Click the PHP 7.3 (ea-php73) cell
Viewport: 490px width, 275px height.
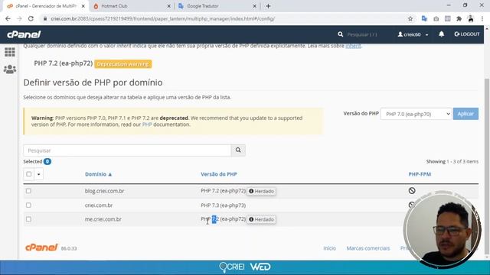223,205
